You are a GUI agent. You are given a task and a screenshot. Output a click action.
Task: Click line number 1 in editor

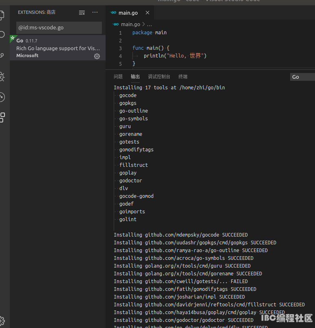(120, 33)
